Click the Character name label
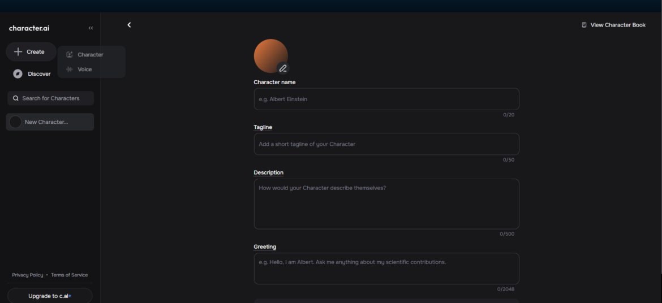The height and width of the screenshot is (303, 662). tap(274, 83)
